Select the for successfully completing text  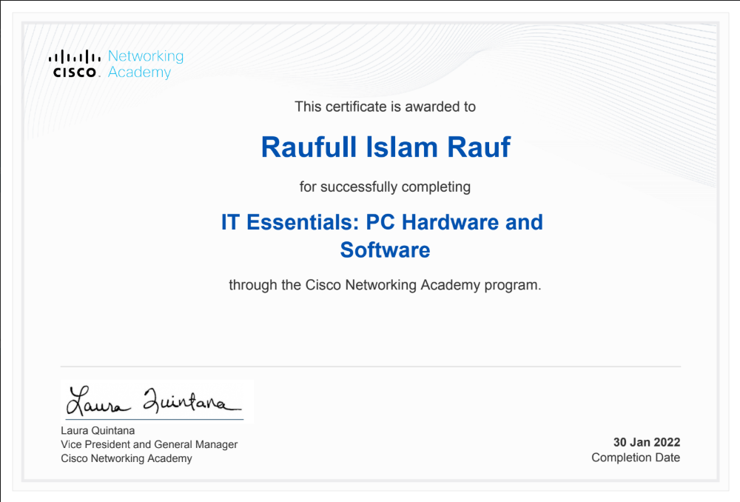(385, 187)
